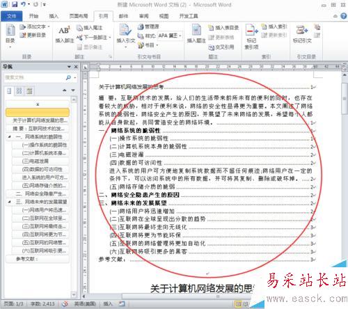The image size is (348, 309).
Task: Collapse the '一、网络系统的脆弱性' heading in navigation
Action: (x=9, y=136)
